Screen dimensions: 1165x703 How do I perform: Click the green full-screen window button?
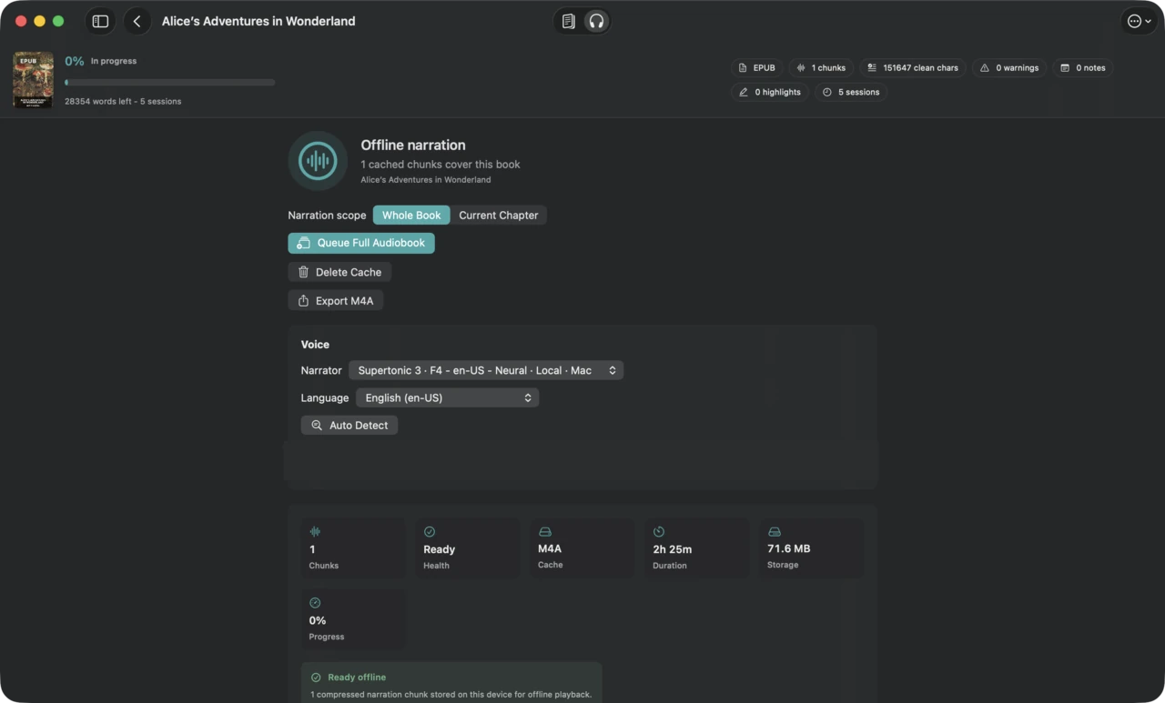point(58,21)
